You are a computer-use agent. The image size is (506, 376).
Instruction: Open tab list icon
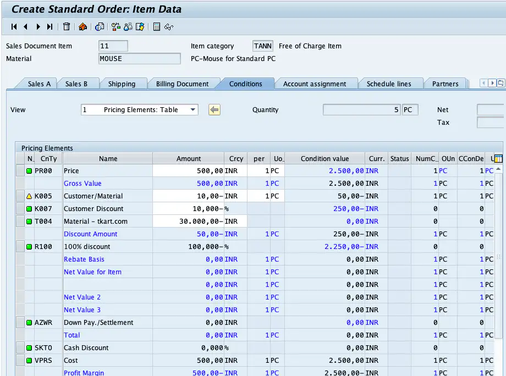coord(501,83)
